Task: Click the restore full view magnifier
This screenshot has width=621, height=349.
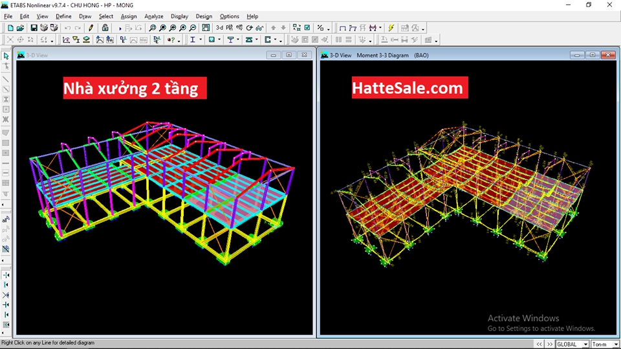Action: 162,28
